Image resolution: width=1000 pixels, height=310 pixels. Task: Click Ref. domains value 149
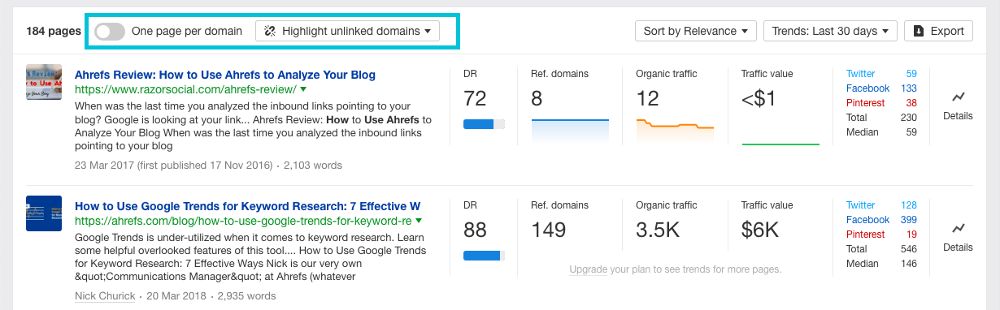point(549,230)
